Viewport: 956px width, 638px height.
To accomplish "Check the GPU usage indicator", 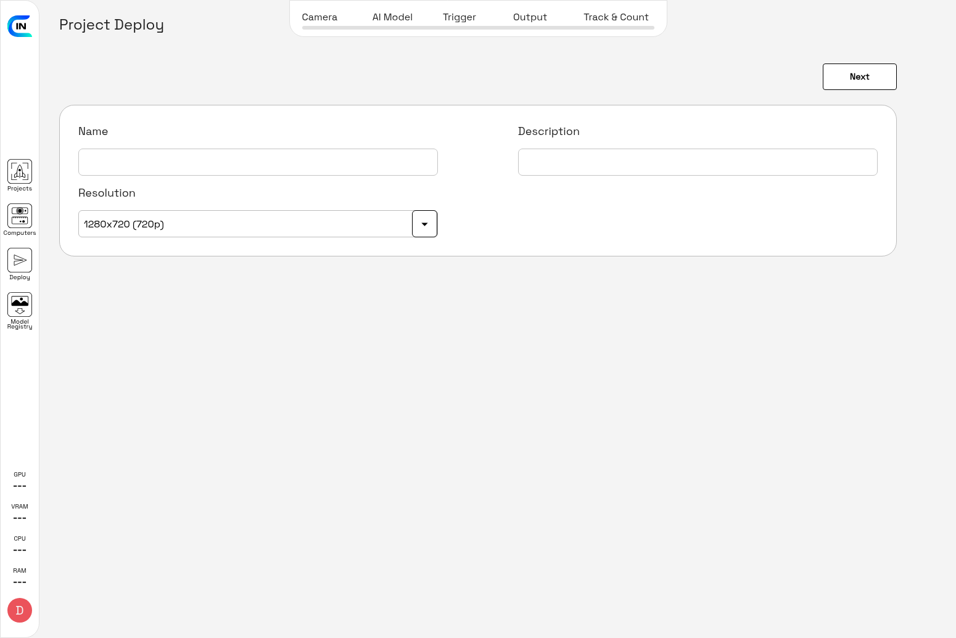I will point(20,481).
